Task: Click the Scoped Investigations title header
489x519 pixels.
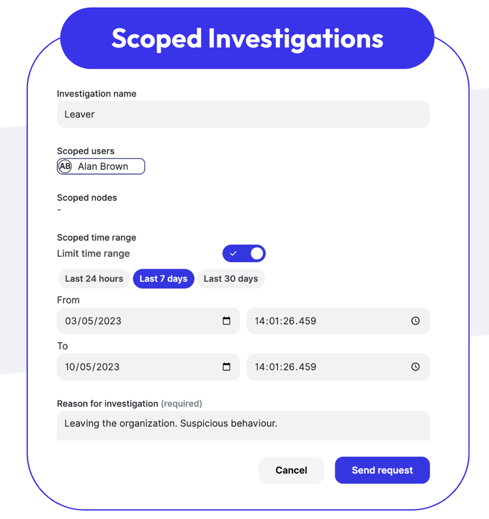Action: [247, 38]
